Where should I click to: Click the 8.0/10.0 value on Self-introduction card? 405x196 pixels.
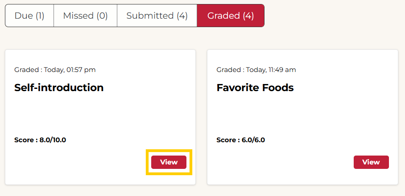pyautogui.click(x=53, y=140)
